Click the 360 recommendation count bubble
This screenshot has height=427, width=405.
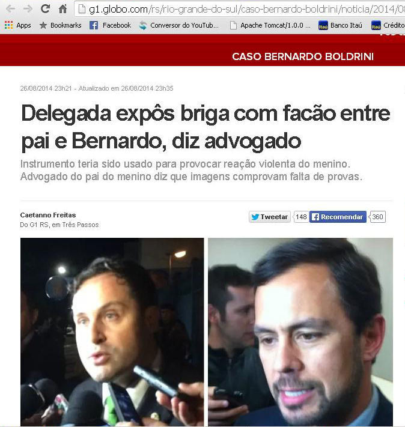pos(377,217)
